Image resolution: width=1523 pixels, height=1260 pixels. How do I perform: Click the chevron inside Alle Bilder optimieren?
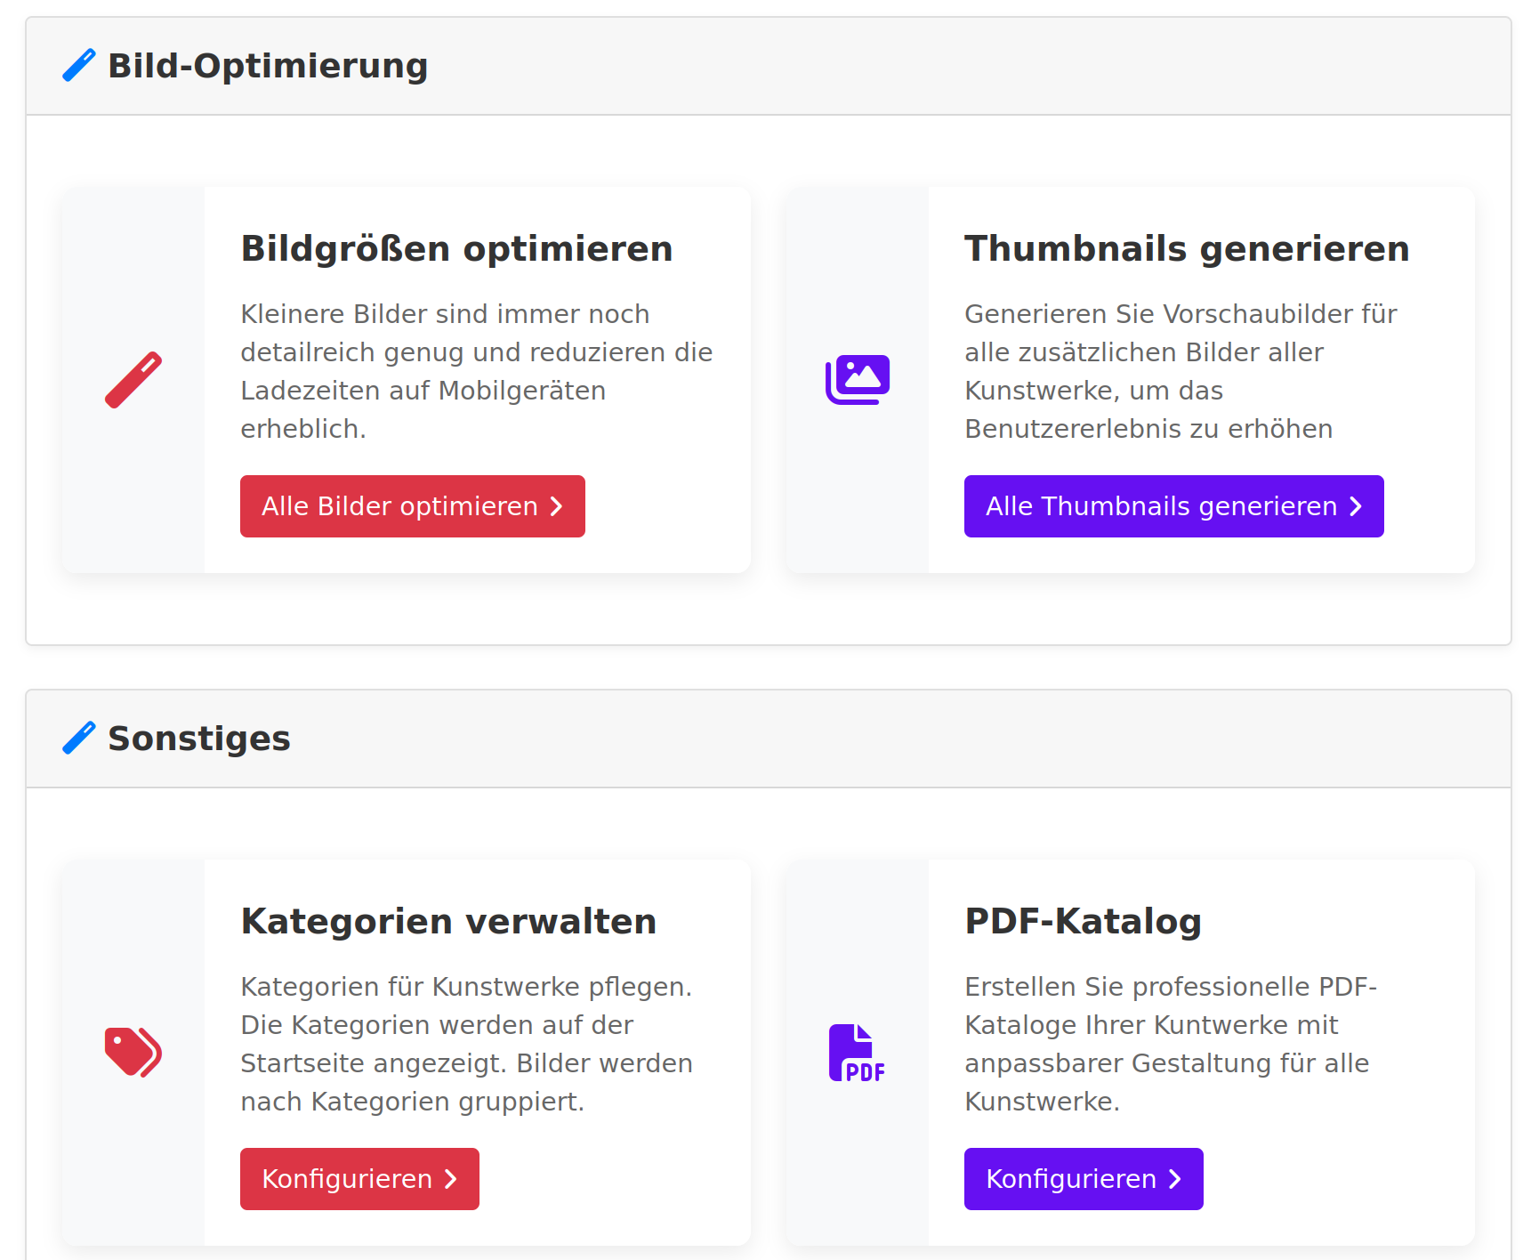[556, 506]
